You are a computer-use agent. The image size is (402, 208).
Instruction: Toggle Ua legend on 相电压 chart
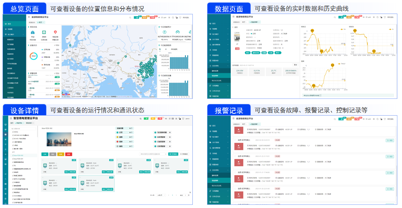click(343, 29)
